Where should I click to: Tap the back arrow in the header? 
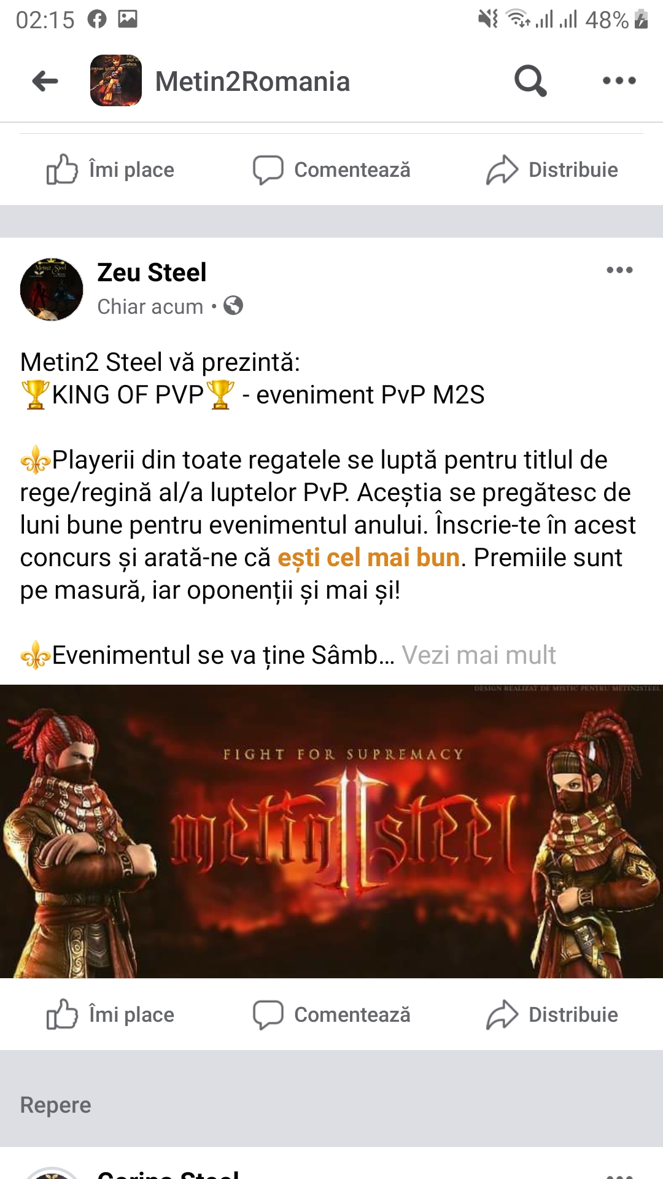coord(45,81)
